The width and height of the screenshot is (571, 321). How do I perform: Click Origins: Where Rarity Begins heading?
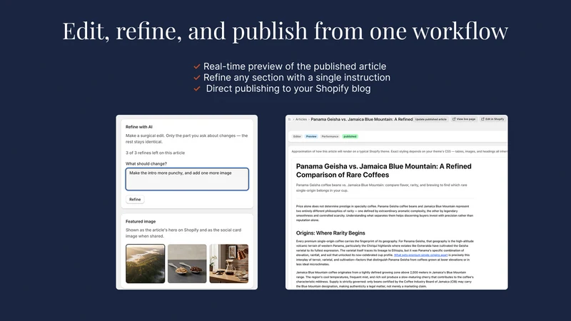(330, 233)
